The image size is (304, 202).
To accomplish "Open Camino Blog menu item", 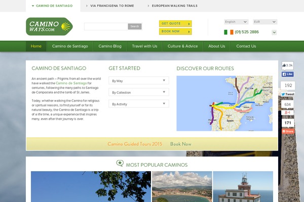I will point(110,46).
